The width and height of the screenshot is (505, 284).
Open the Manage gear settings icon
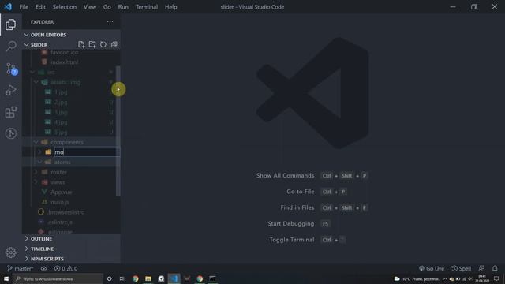(x=10, y=252)
